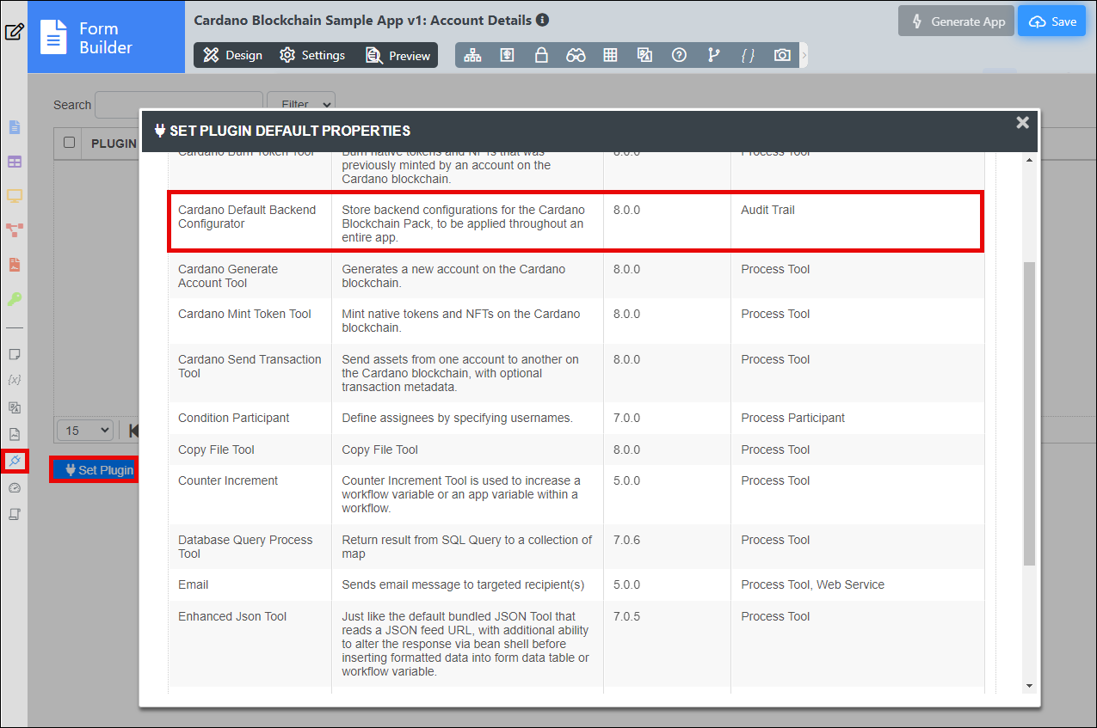Screen dimensions: 1097x728
Task: Click the translation icon in top toolbar
Action: [644, 55]
